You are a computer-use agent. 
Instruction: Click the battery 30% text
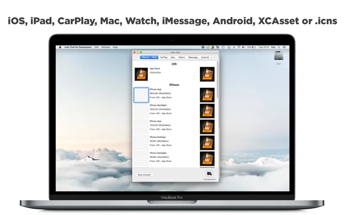[249, 47]
